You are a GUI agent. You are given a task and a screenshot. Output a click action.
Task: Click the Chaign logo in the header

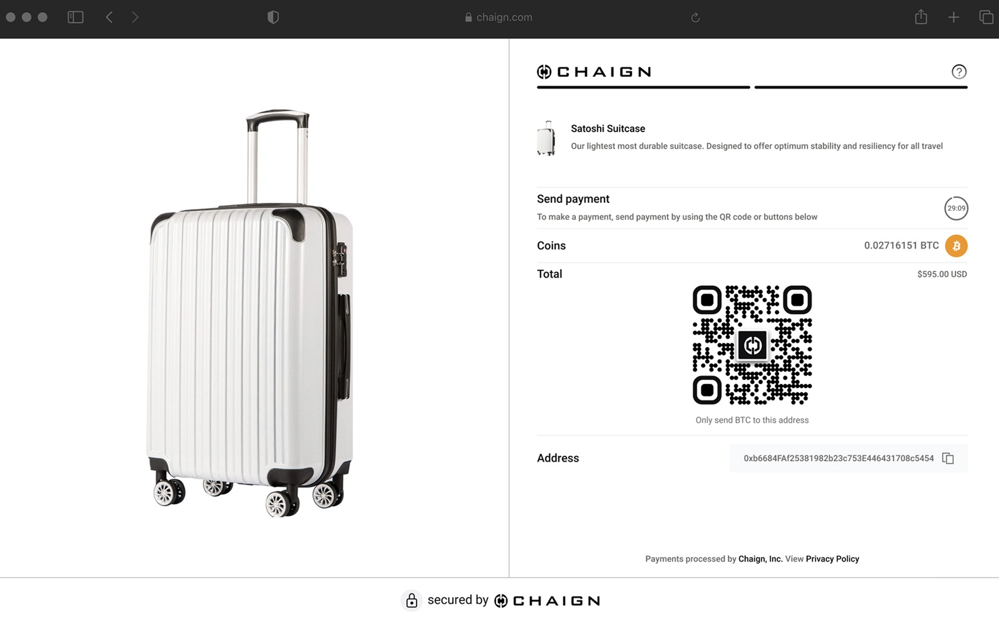[594, 71]
